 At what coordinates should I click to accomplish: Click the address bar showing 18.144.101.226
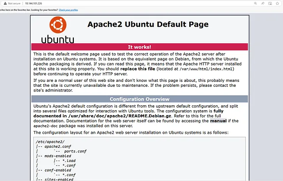pos(34,4)
